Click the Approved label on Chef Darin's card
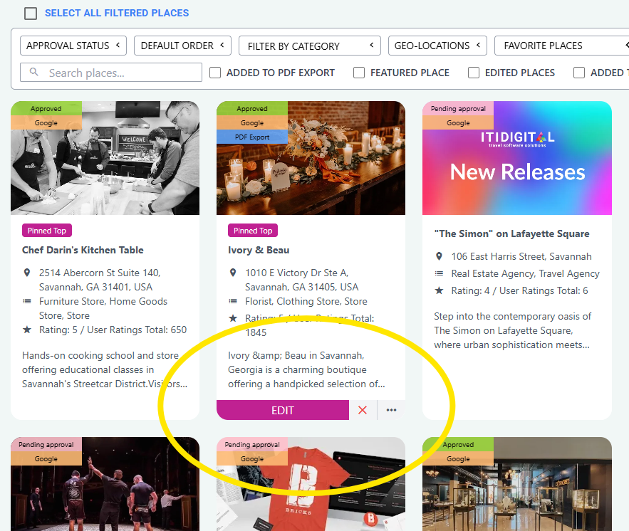Viewport: 629px width, 531px height. coord(46,109)
